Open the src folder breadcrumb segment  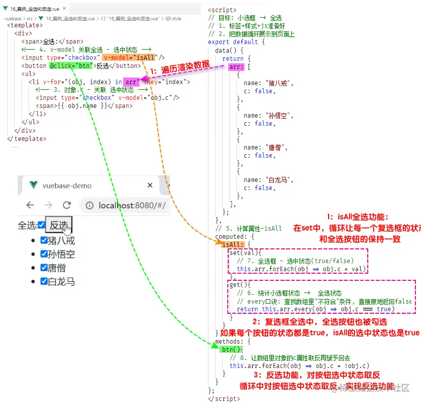(29, 19)
